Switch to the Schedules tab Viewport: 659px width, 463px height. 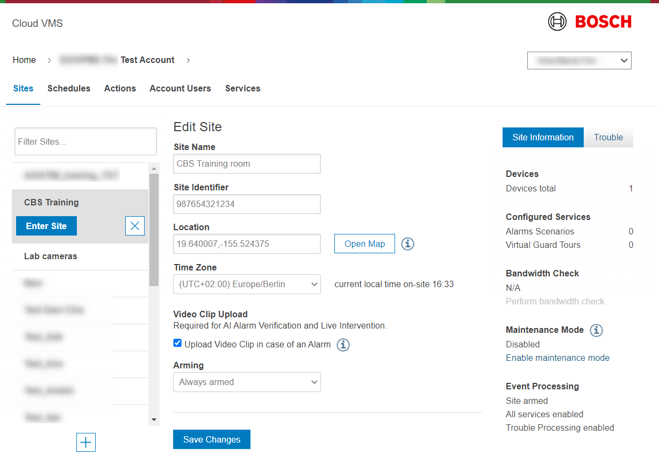(69, 89)
